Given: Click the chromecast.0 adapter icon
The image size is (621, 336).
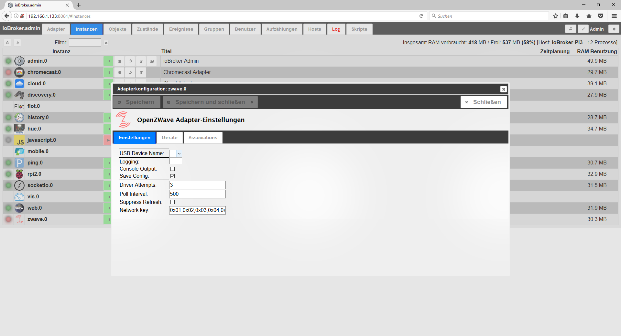Looking at the screenshot, I should click(19, 72).
